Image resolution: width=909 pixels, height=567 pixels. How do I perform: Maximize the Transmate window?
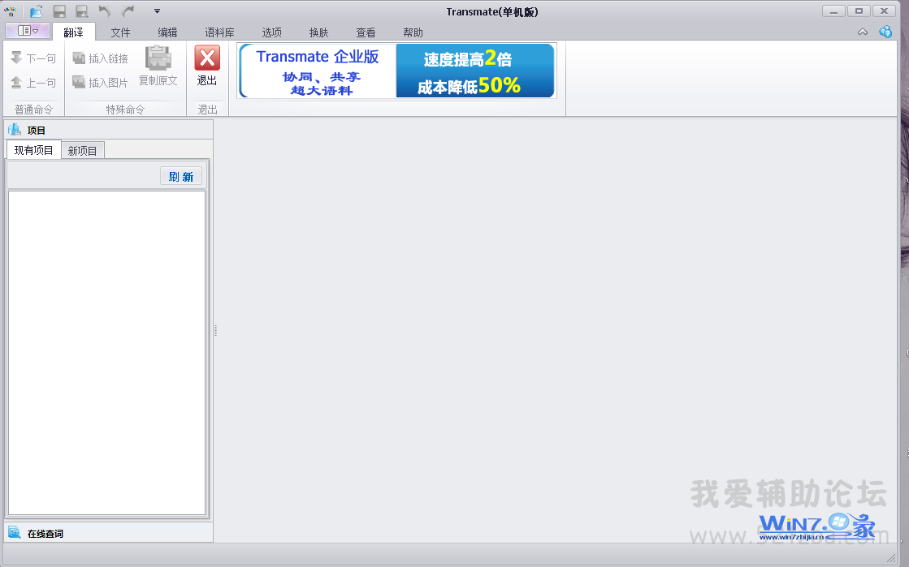click(859, 11)
